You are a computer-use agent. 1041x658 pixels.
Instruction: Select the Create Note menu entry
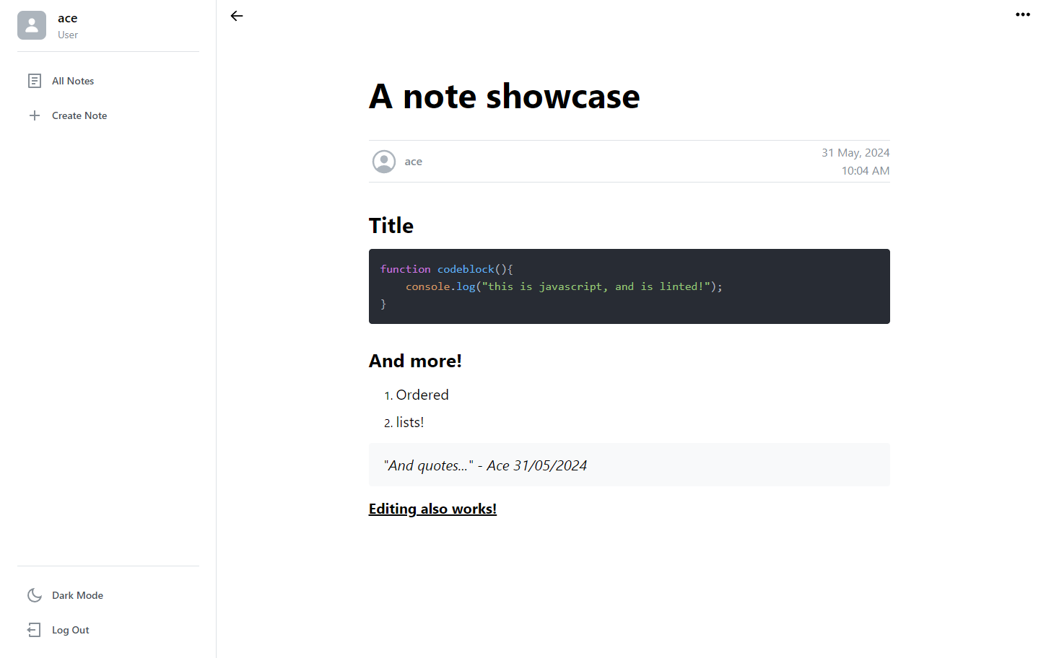point(79,115)
